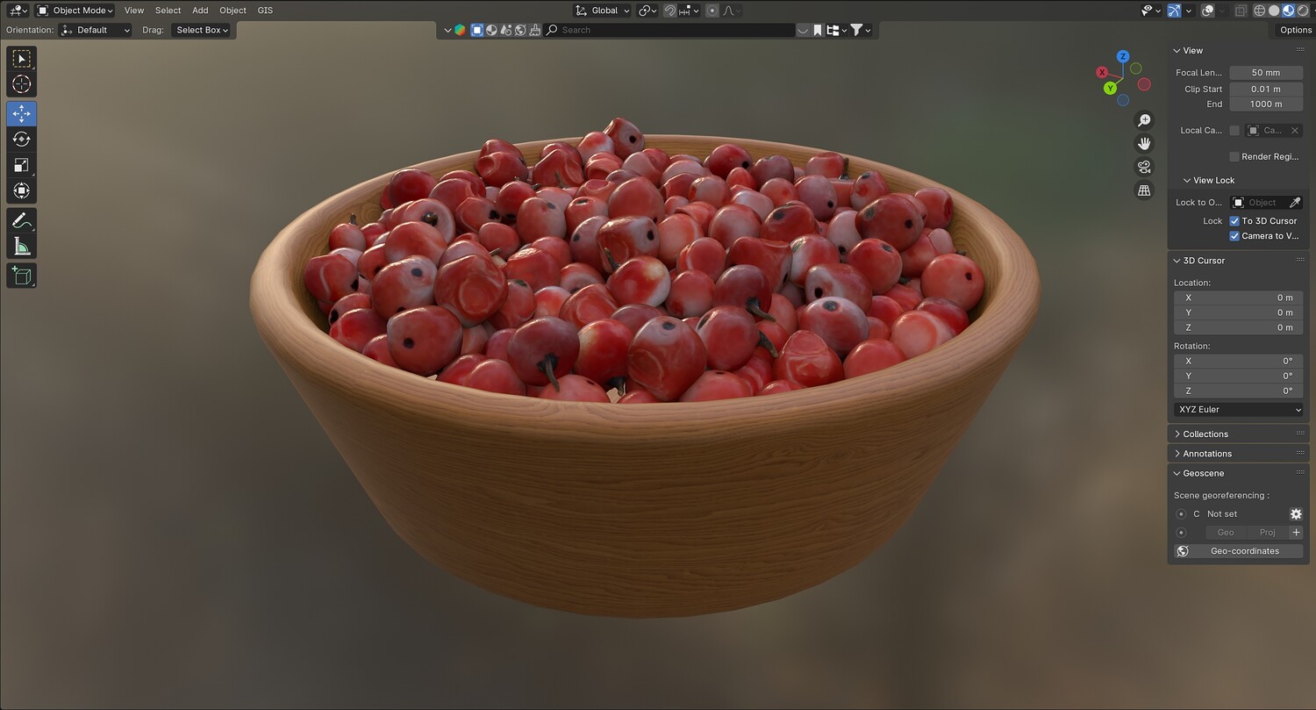Uncheck Camera to View lock
The image size is (1316, 710).
point(1234,236)
